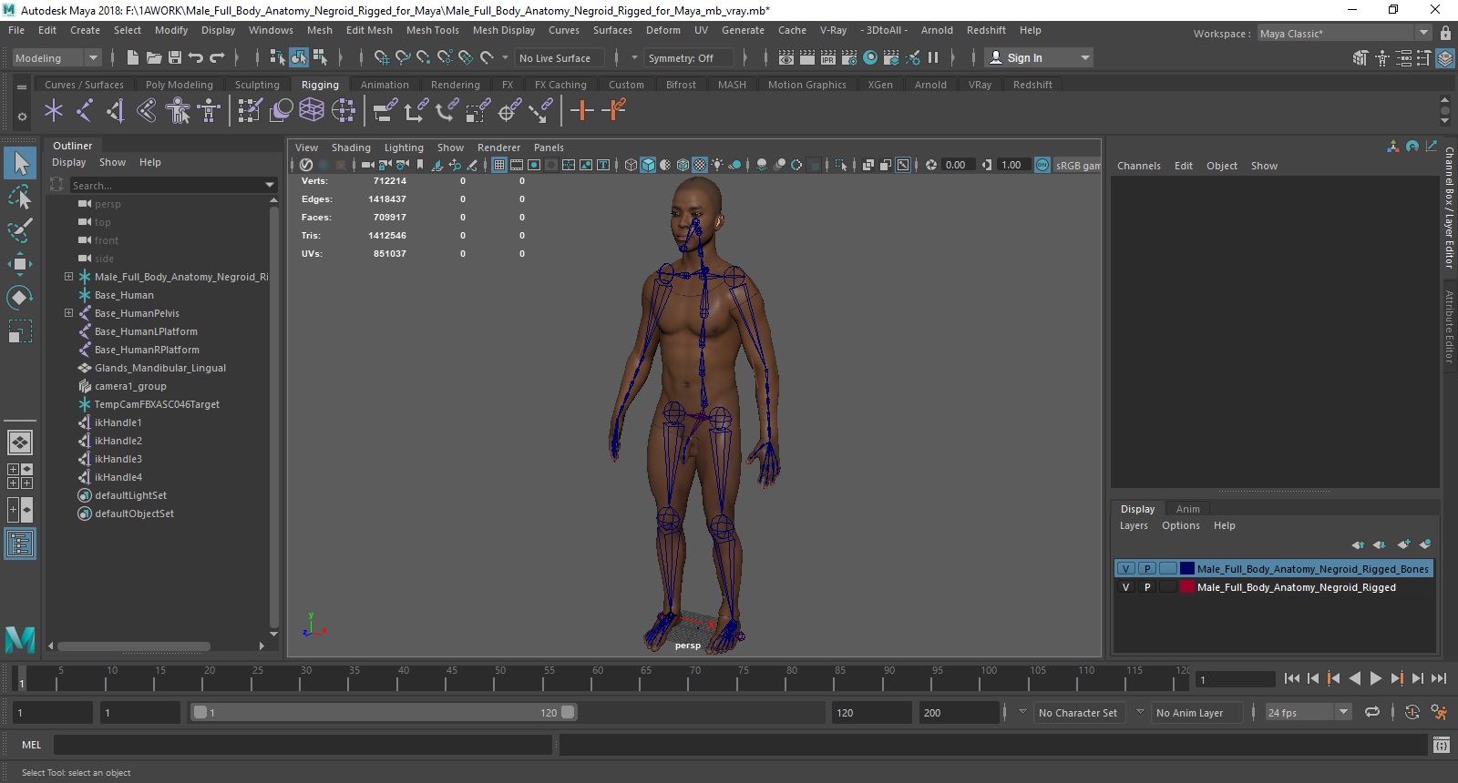Viewport: 1458px width, 783px height.
Task: Click the Redo arrow icon
Action: pyautogui.click(x=217, y=57)
